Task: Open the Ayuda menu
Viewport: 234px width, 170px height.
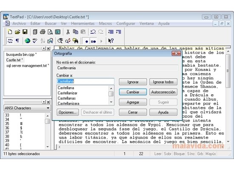Action: click(164, 23)
